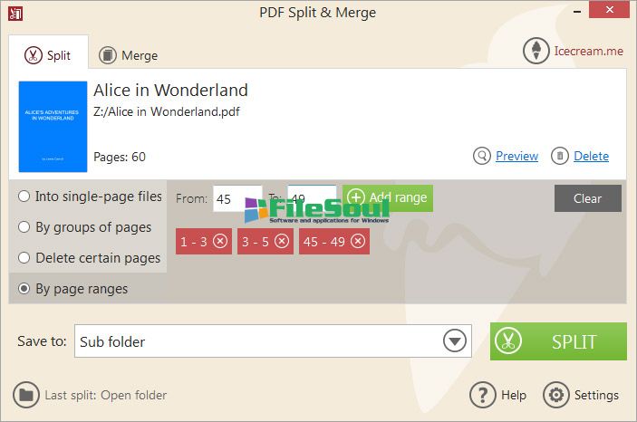Screen dimensions: 637x422
Task: Select By page ranges option
Action: tap(24, 288)
